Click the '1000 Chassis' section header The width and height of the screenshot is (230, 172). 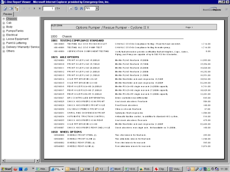coord(61,36)
